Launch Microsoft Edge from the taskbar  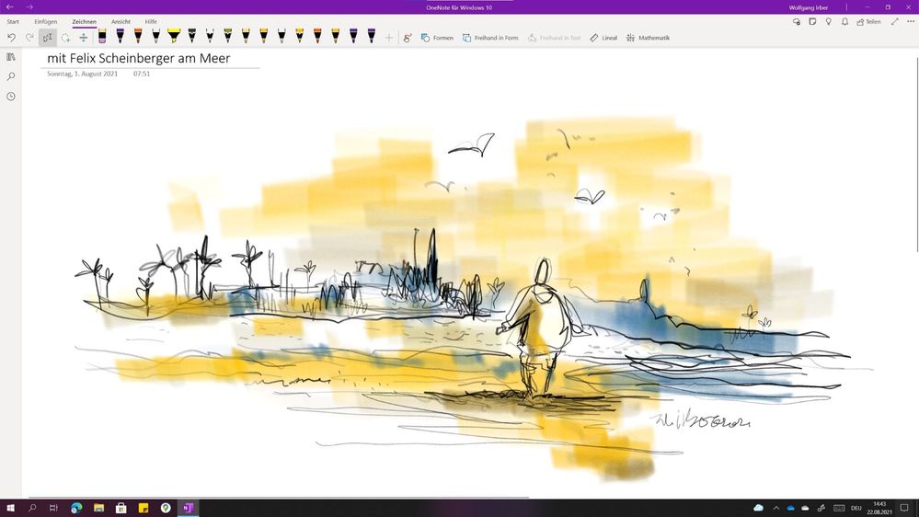76,508
